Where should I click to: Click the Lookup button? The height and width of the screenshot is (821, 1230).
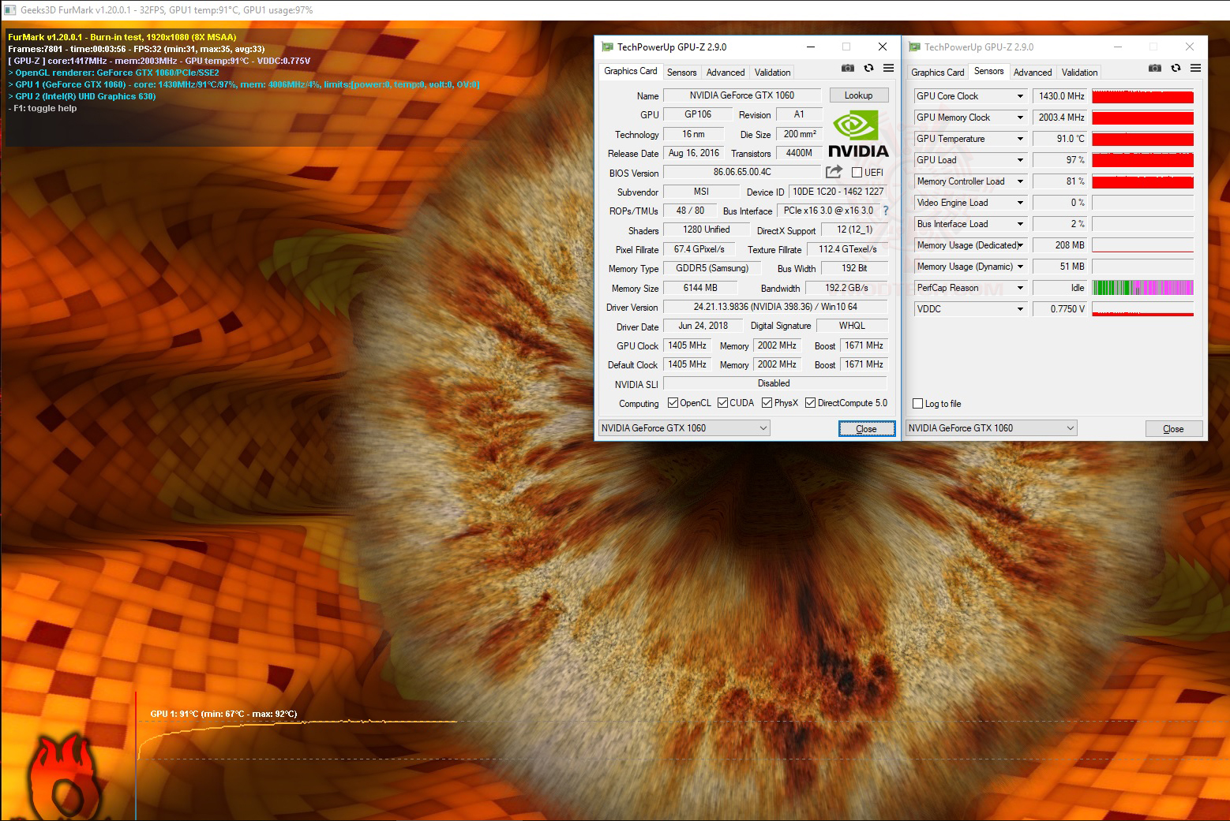pyautogui.click(x=858, y=95)
